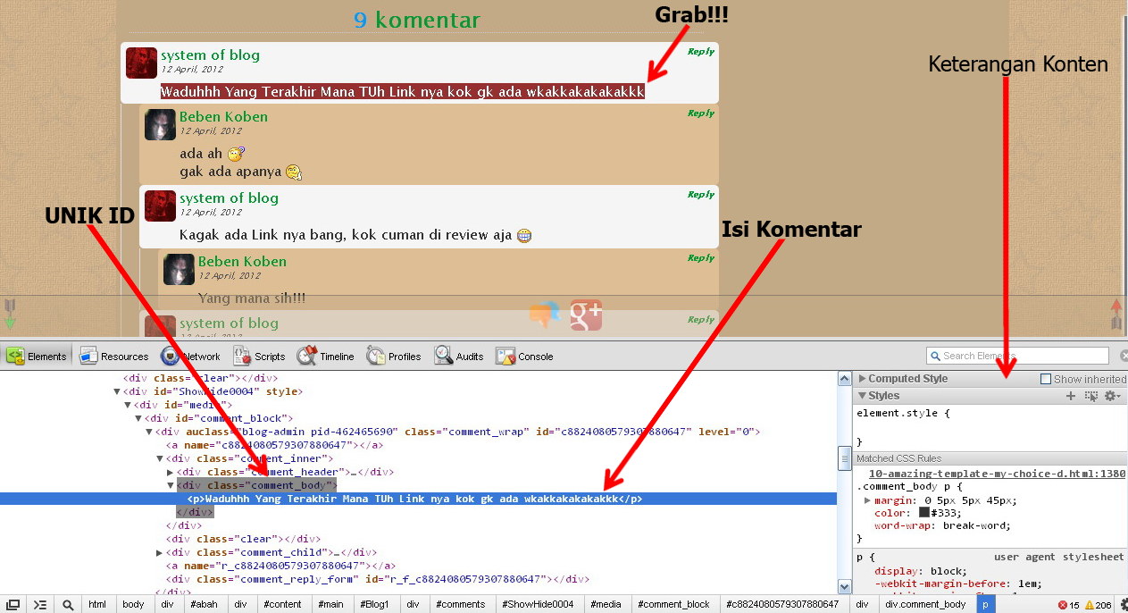The height and width of the screenshot is (613, 1128).
Task: Expand the Computed Style section
Action: coord(862,379)
